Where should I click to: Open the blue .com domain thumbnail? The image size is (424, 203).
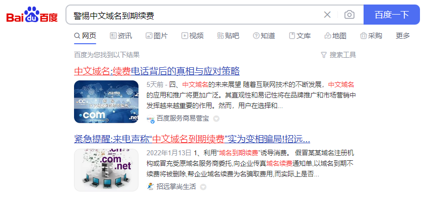click(x=106, y=102)
